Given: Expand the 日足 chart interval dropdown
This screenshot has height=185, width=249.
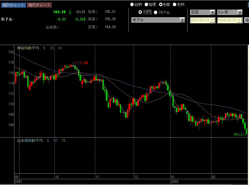Looking at the screenshot, I should (x=213, y=12).
